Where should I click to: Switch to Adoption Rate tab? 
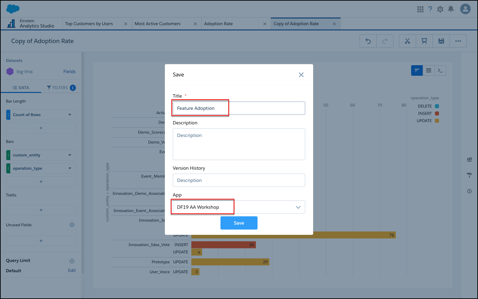coord(218,24)
